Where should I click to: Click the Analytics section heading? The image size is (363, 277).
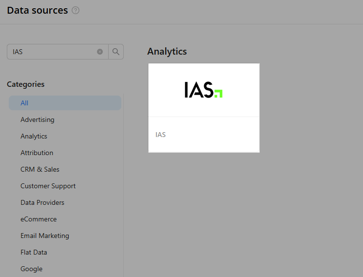tap(167, 52)
